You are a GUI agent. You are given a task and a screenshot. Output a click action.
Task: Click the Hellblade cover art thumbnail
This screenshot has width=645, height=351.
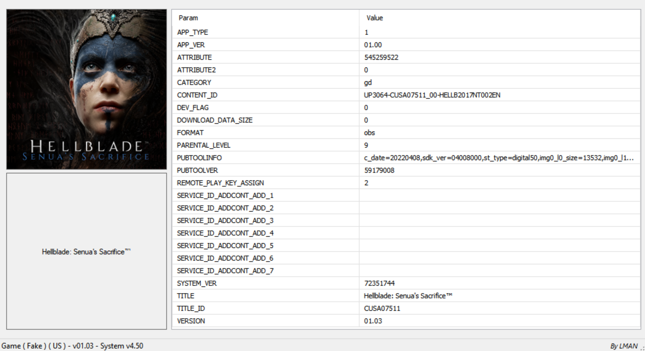[x=87, y=89]
